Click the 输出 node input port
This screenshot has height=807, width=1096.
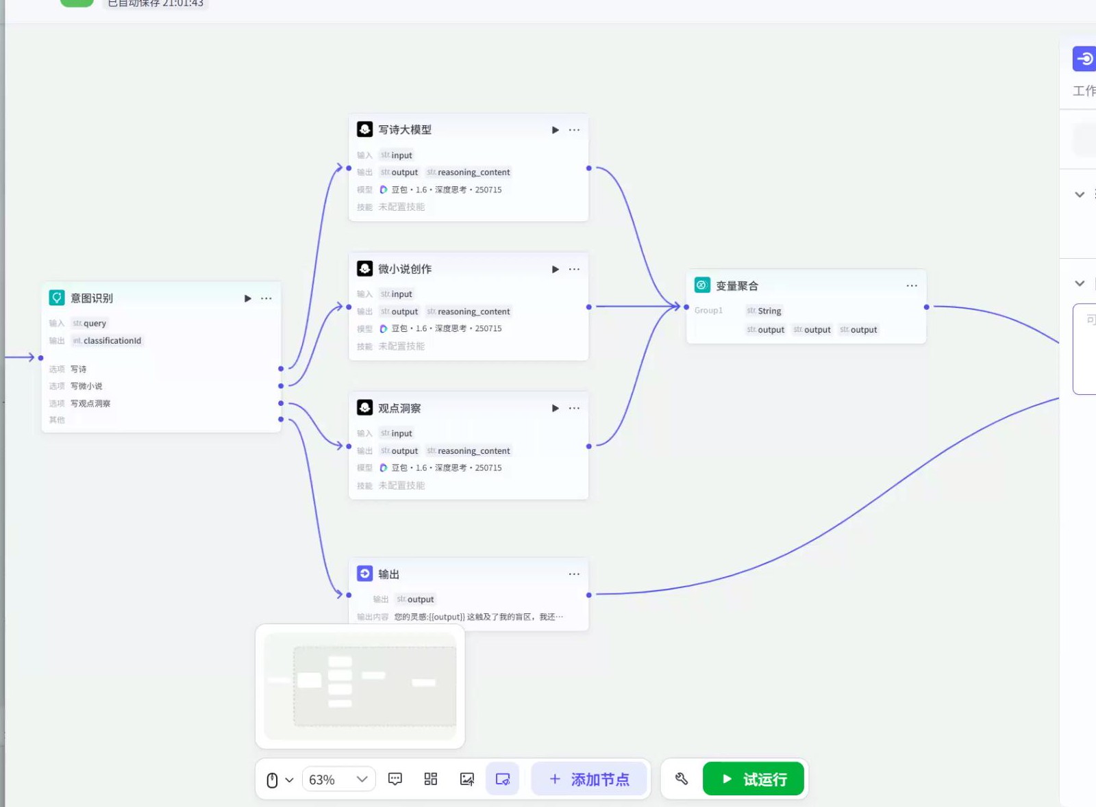coord(349,595)
